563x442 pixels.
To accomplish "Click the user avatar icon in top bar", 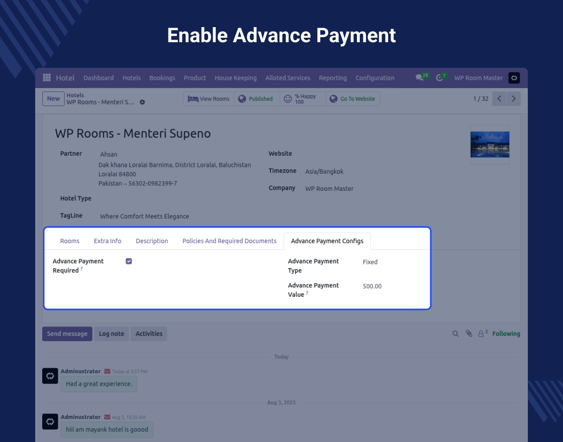I will (514, 78).
